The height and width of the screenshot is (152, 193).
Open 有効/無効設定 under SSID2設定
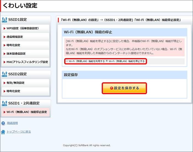(x=25, y=83)
